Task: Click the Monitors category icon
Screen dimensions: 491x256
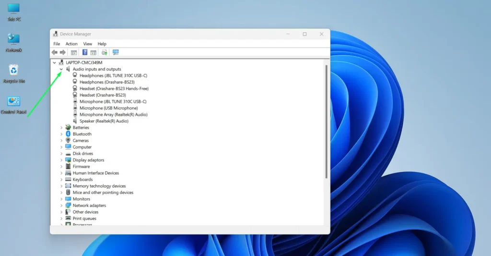Action: (68, 199)
